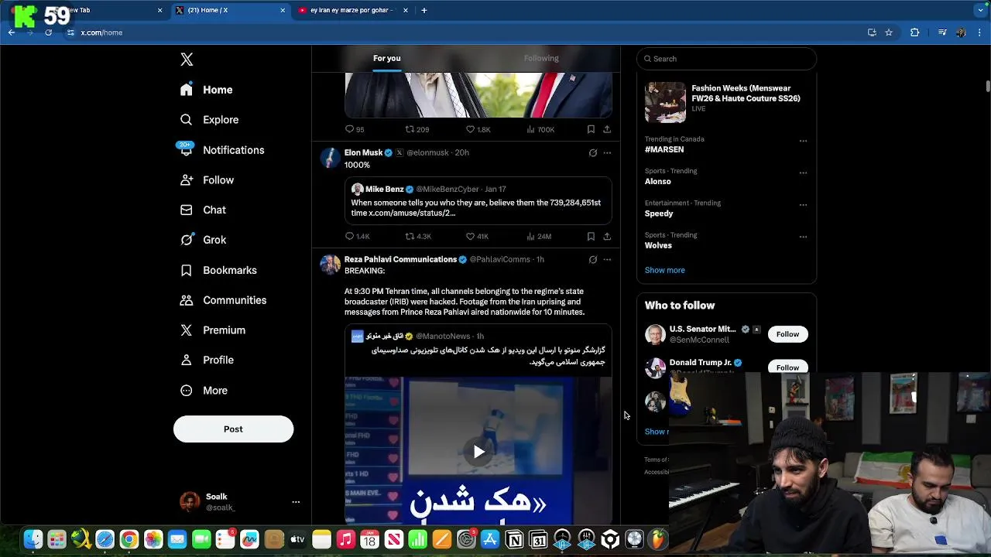Bookmark the top post with 700K views
The height and width of the screenshot is (557, 991).
[x=591, y=130]
